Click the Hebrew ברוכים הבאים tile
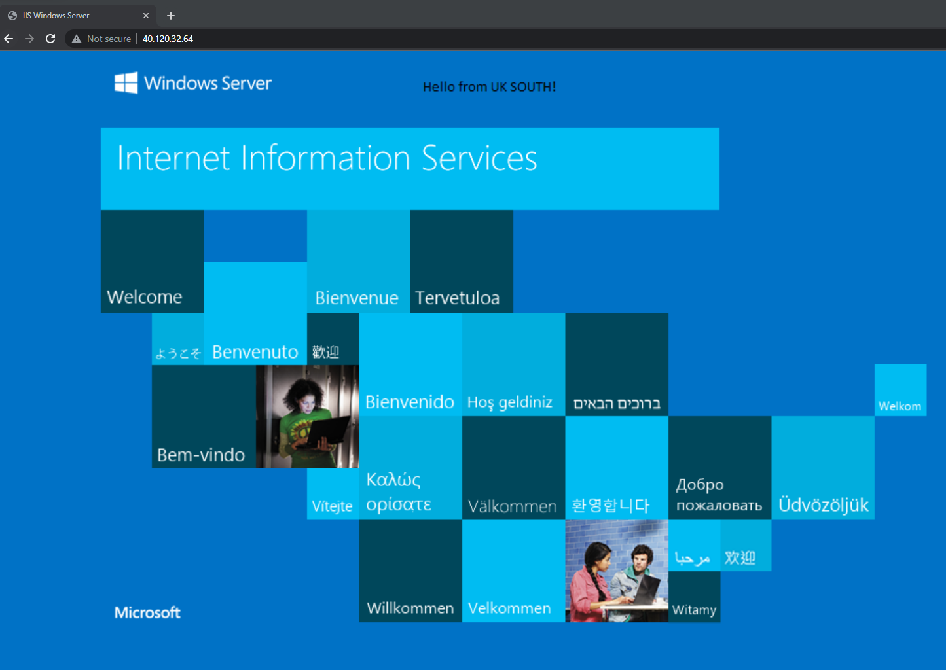The height and width of the screenshot is (670, 946). (x=617, y=364)
